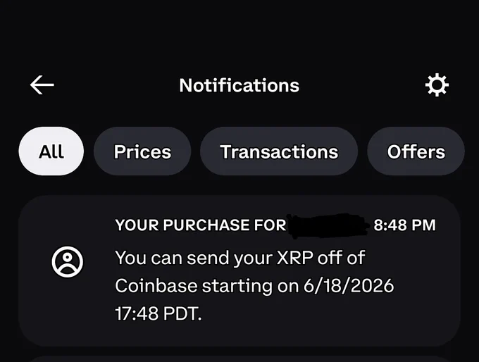The image size is (479, 362).
Task: Select the All filter chip
Action: click(x=51, y=151)
